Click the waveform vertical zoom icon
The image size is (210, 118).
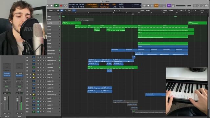click(181, 10)
